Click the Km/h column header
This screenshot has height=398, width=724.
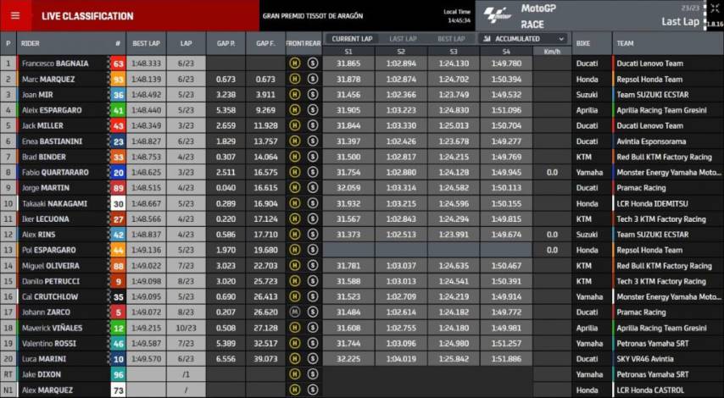tap(552, 51)
